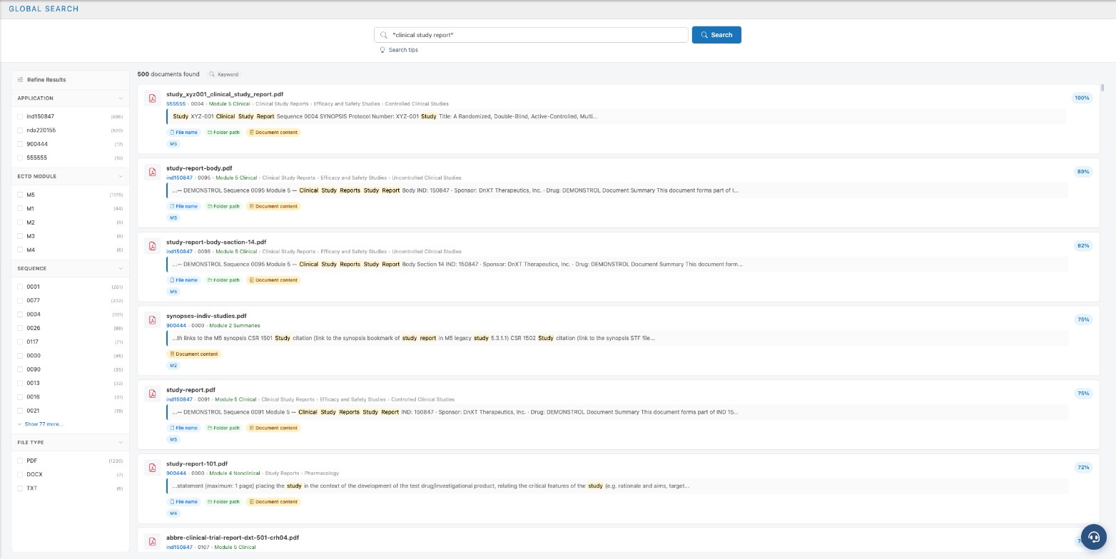Click the Global Search page title
This screenshot has width=1116, height=559.
point(44,9)
